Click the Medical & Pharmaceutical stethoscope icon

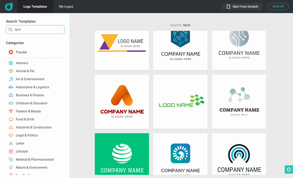pyautogui.click(x=11, y=160)
